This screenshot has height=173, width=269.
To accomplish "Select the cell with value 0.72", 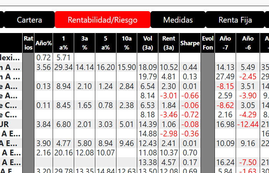I will tap(44, 58).
